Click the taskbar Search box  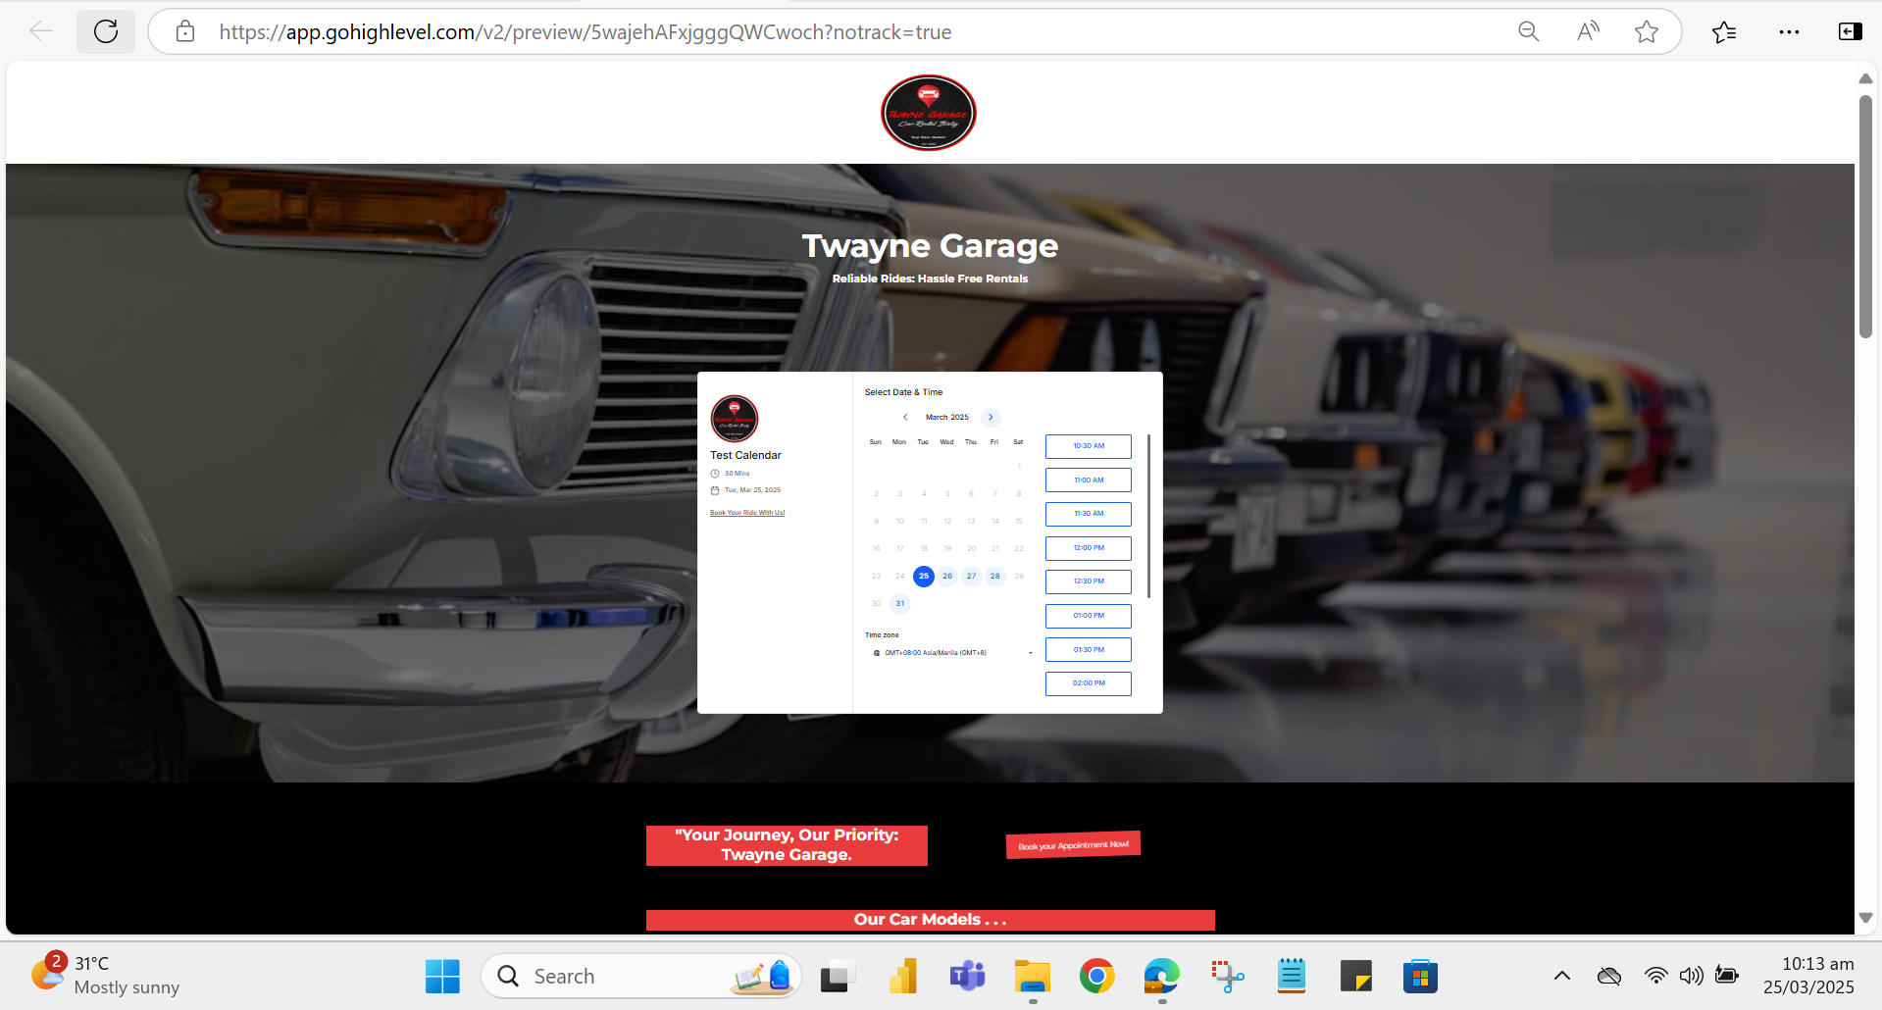tap(641, 976)
